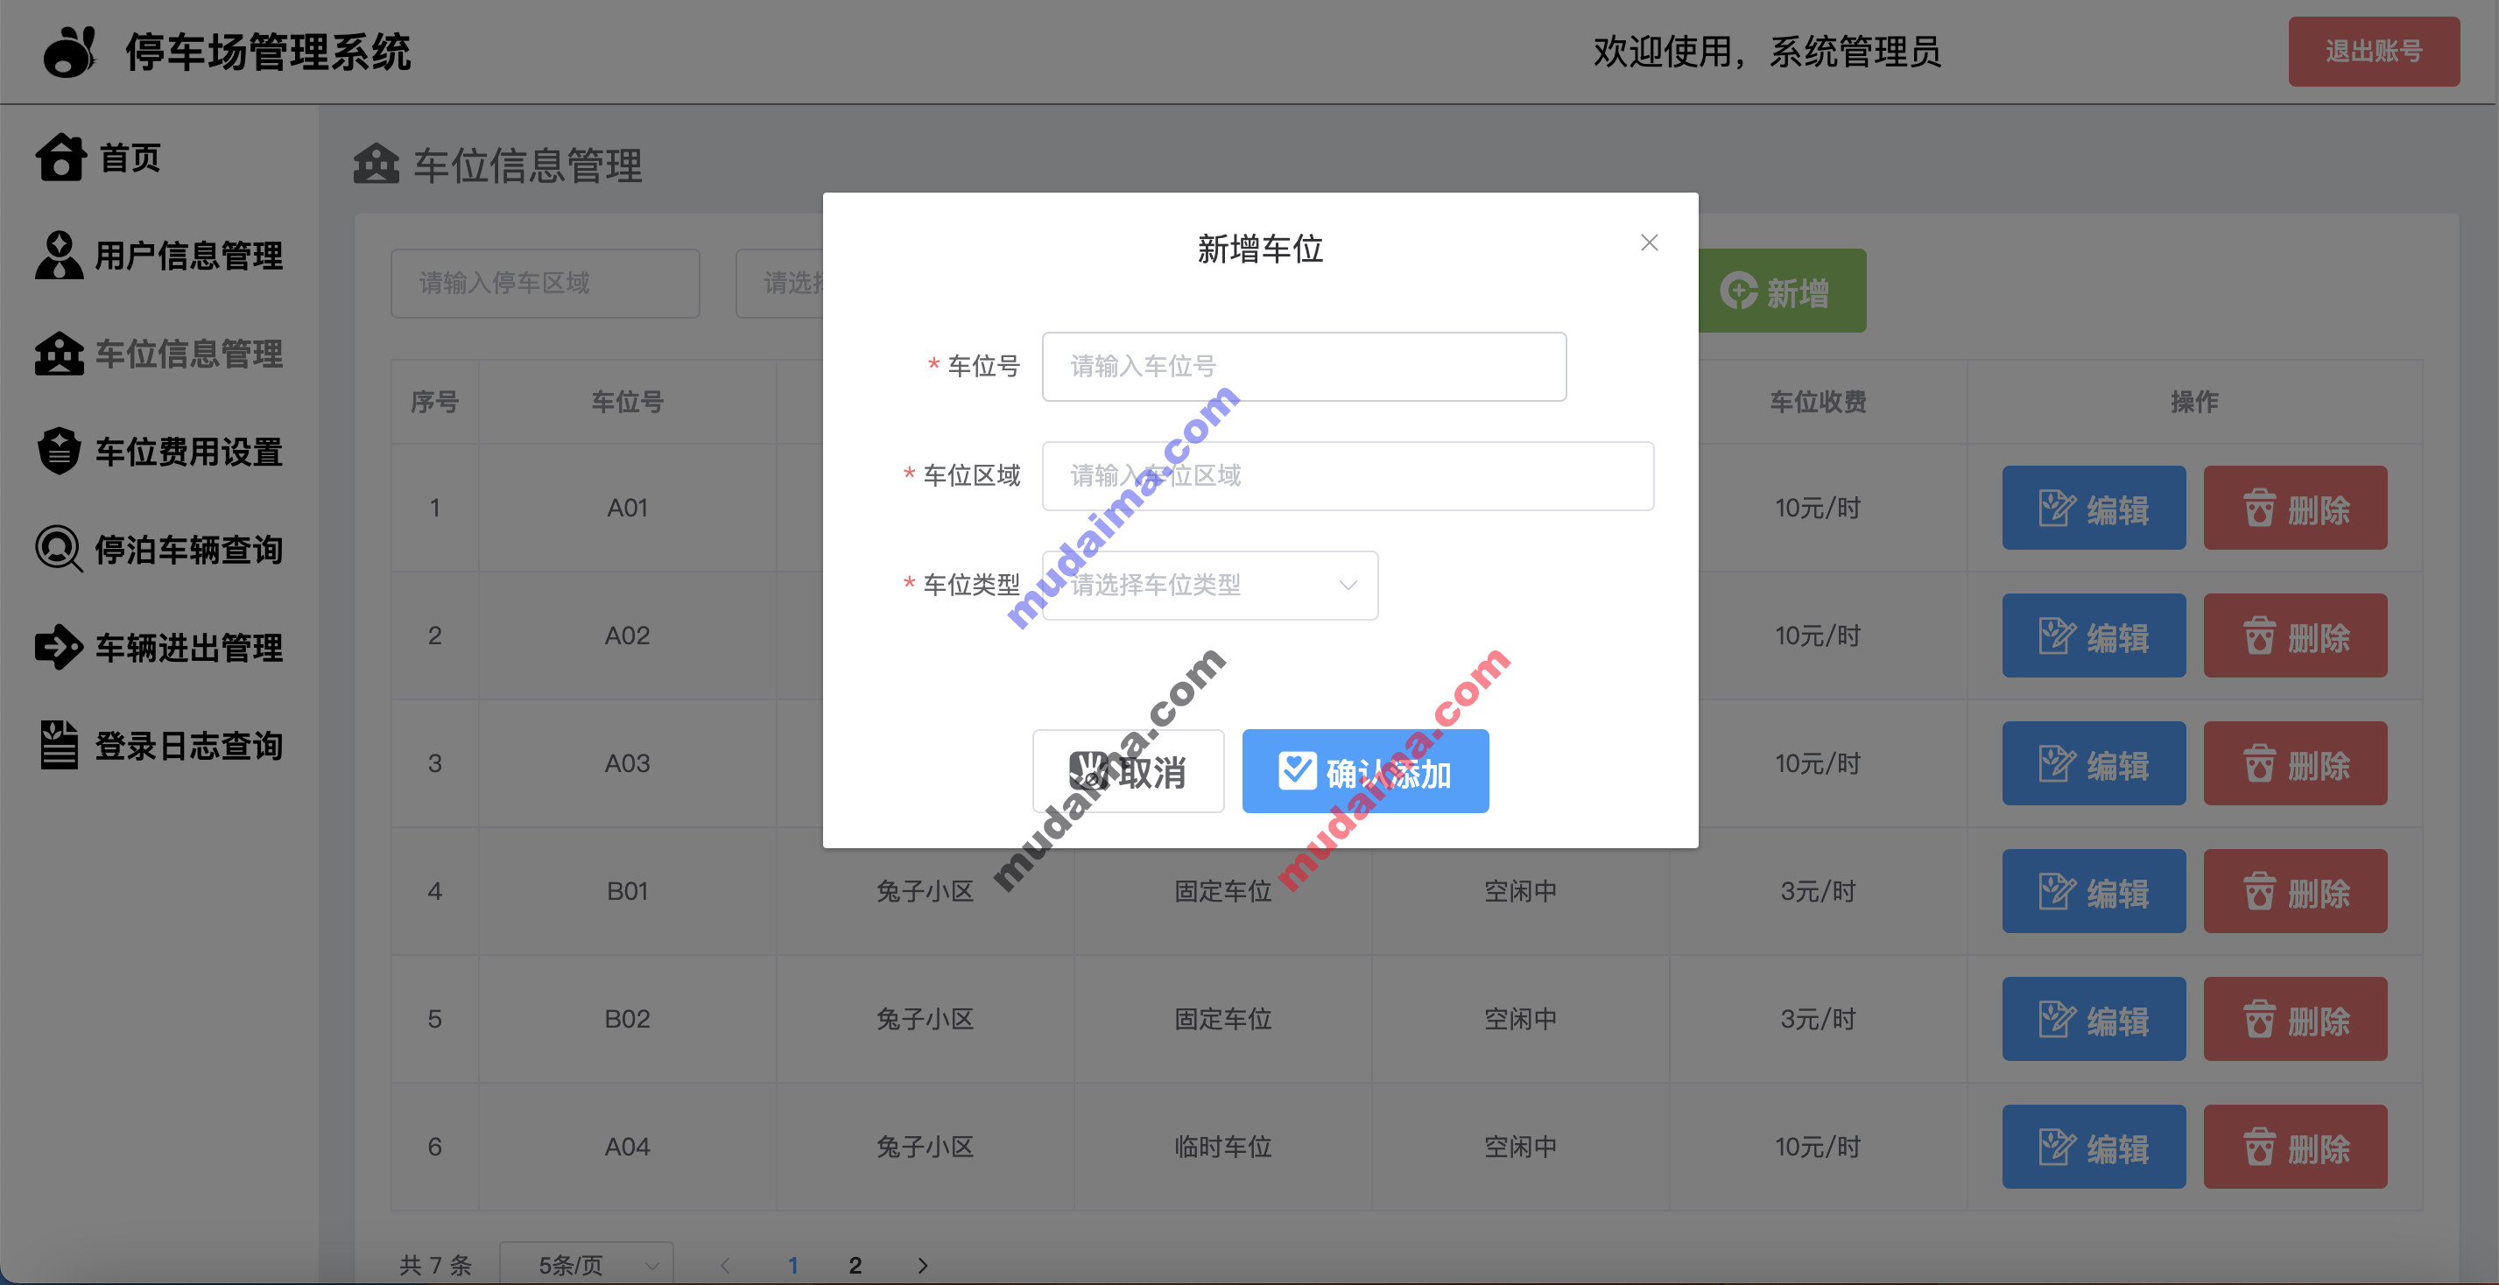2499x1285 pixels.
Task: Click the 新增车位 dialog title
Action: (1260, 249)
